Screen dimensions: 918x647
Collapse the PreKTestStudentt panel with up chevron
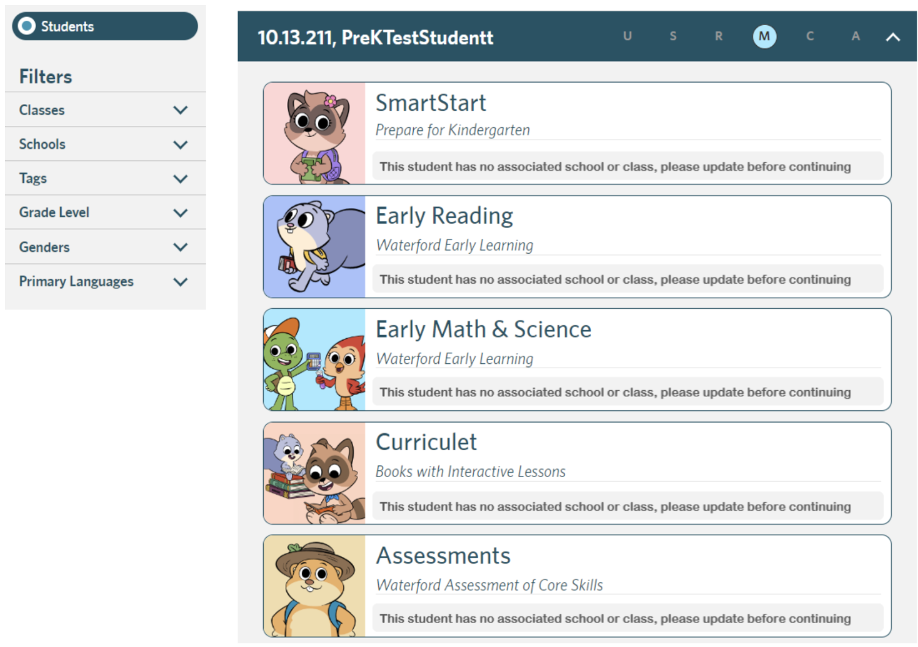tap(893, 37)
